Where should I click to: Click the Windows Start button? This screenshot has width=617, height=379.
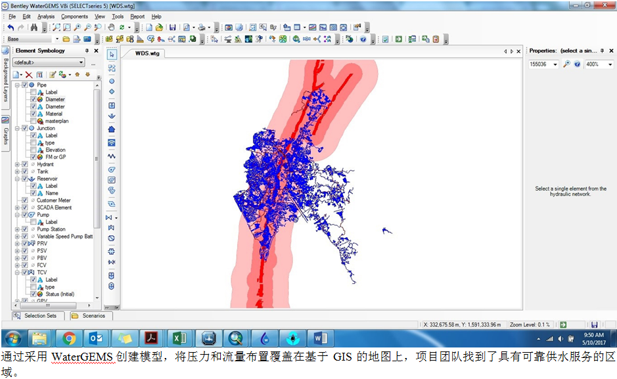[13, 338]
